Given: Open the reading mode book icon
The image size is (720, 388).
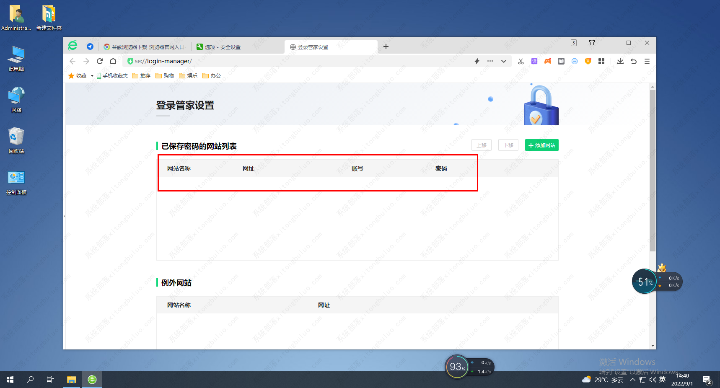Looking at the screenshot, I should pos(561,61).
